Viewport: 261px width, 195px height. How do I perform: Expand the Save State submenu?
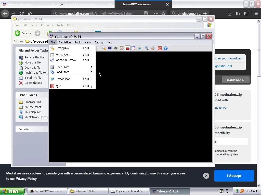(72, 67)
